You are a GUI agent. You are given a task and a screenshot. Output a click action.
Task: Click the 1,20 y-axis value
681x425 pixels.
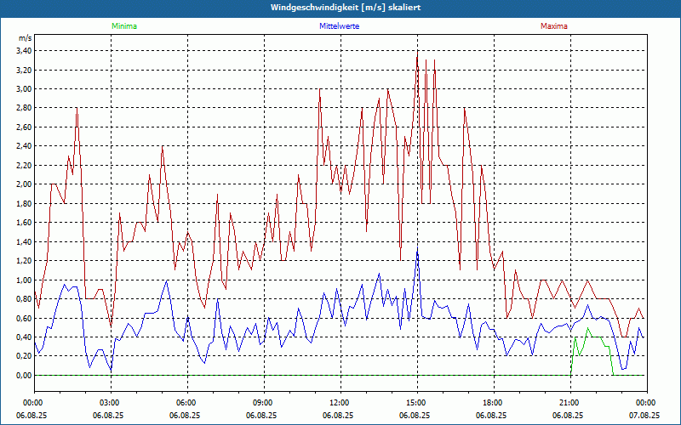pos(24,261)
